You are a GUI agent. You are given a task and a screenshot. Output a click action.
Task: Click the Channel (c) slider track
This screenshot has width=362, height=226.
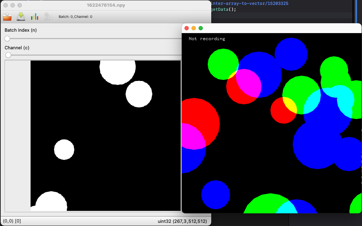(x=93, y=55)
